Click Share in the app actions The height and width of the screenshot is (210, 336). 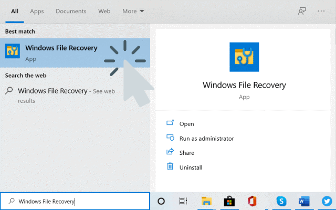click(x=187, y=153)
